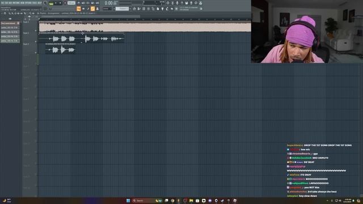
Task: Click the cloud icon beside the hint panel
Action: click(x=201, y=8)
